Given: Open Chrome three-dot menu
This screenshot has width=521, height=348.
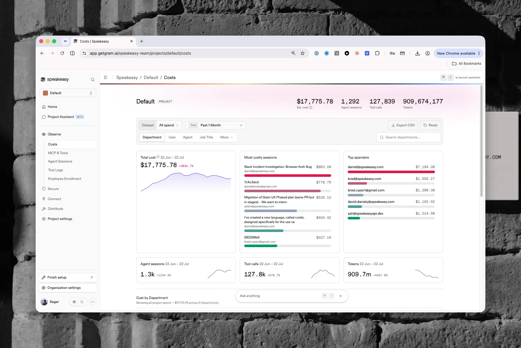Looking at the screenshot, I should point(479,53).
